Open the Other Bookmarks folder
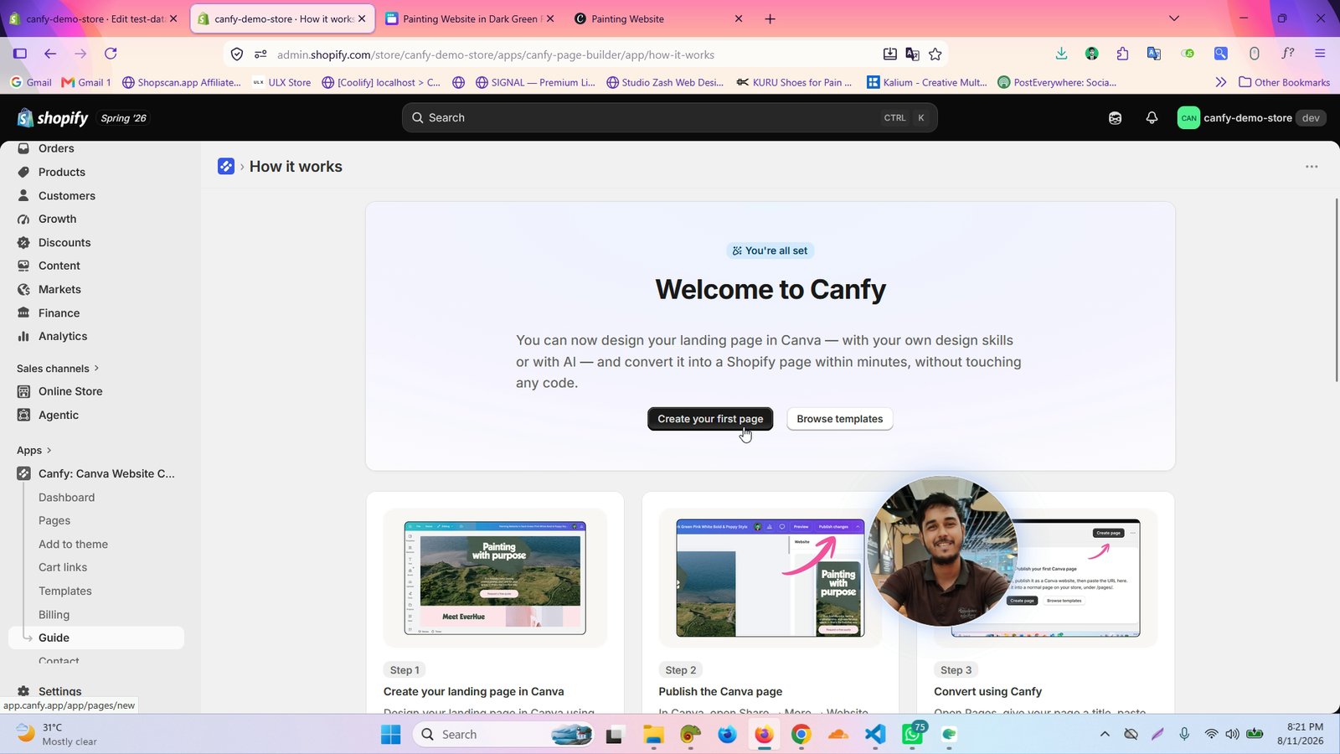Screen dimensions: 1340x754 point(1284,82)
